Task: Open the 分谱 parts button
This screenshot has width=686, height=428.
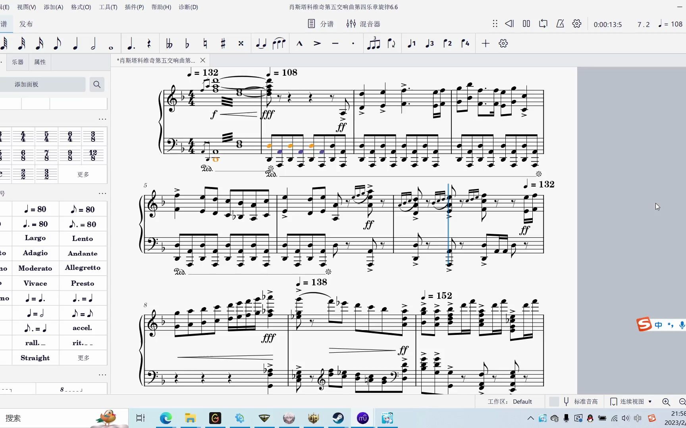Action: [321, 24]
